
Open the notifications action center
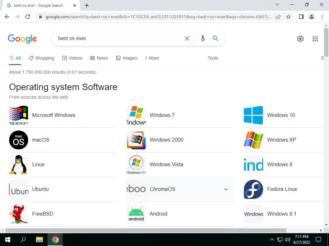[318, 240]
